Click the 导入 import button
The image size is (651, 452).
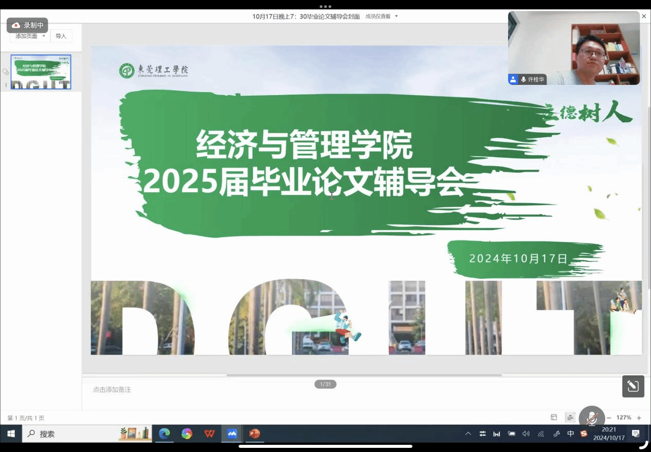click(x=61, y=36)
